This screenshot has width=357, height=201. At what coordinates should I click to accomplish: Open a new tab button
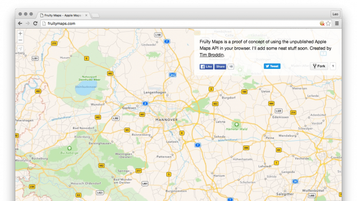95,15
